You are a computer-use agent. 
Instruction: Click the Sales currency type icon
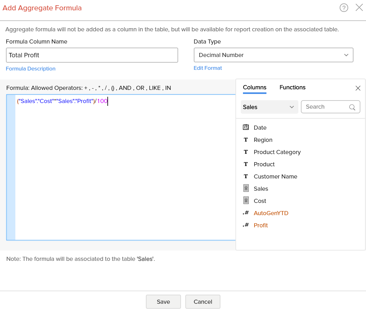click(x=246, y=189)
